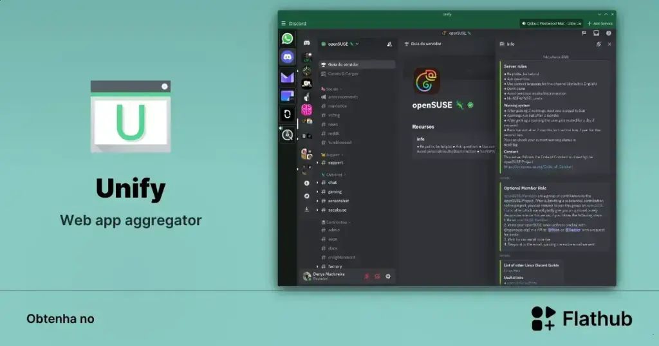This screenshot has height=346, width=659.
Task: Expand threads arrow beside chat channel
Action: 317,183
